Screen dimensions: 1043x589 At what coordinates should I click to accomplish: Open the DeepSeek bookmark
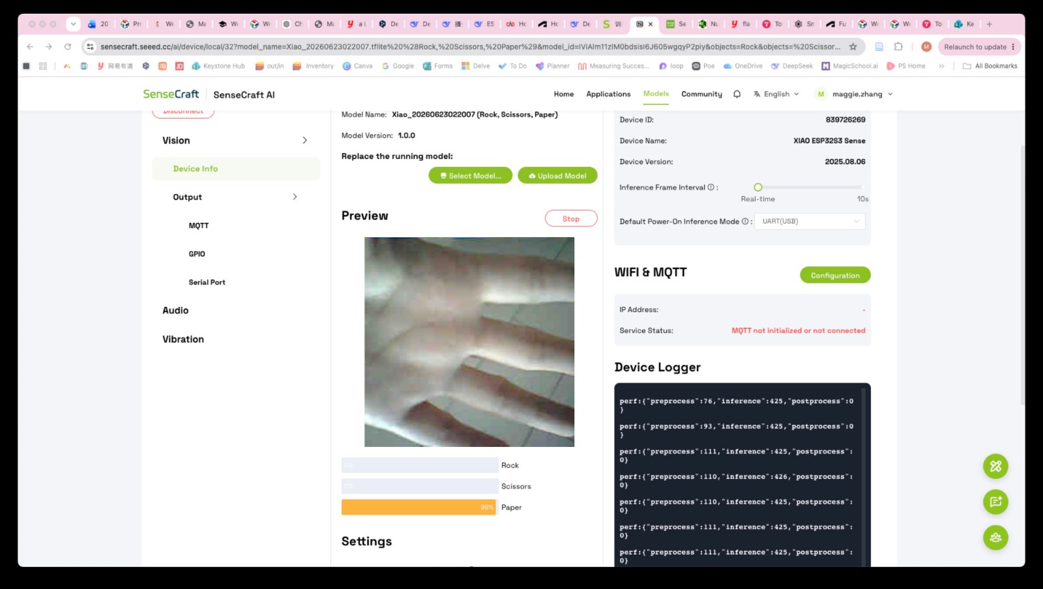click(x=792, y=66)
